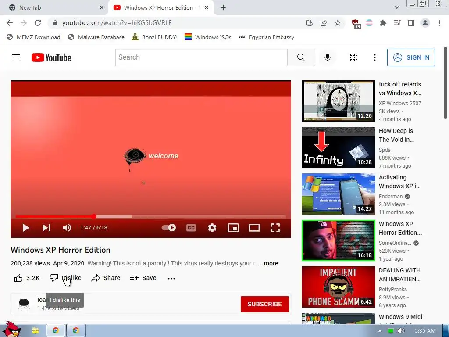Open the taskbar volume speaker icon
Screen dimensions: 449x337
pos(401,331)
